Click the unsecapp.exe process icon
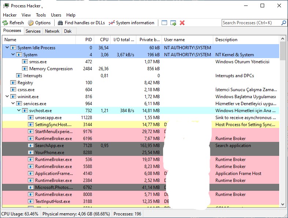The image size is (288, 218). pyautogui.click(x=31, y=118)
